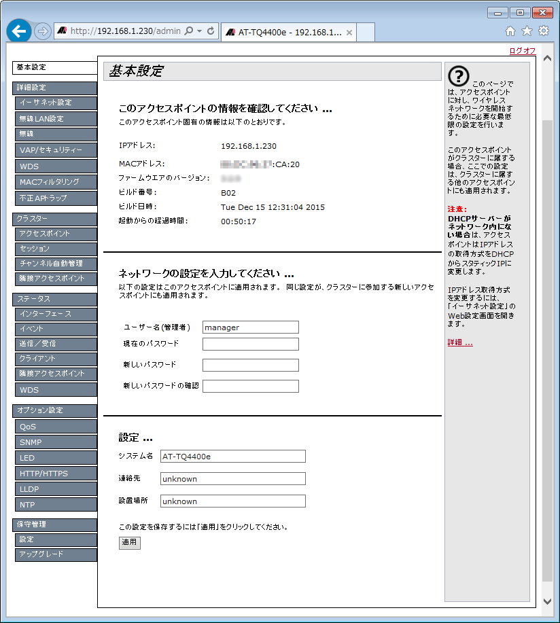Open 設定 under 保守管理

tap(56, 539)
